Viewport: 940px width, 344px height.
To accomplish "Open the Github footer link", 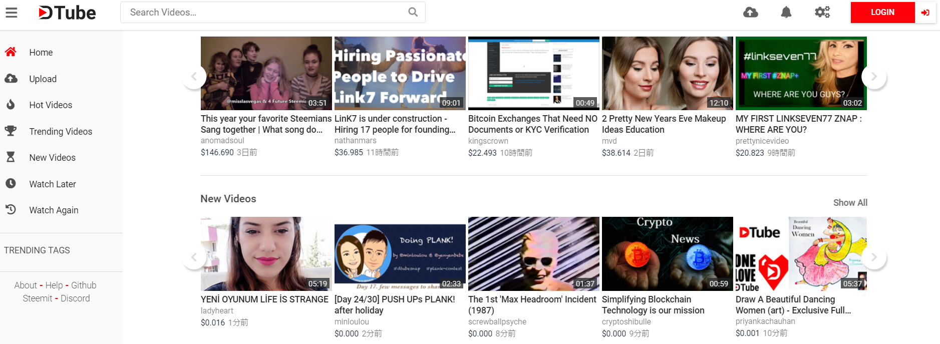I will pyautogui.click(x=84, y=285).
